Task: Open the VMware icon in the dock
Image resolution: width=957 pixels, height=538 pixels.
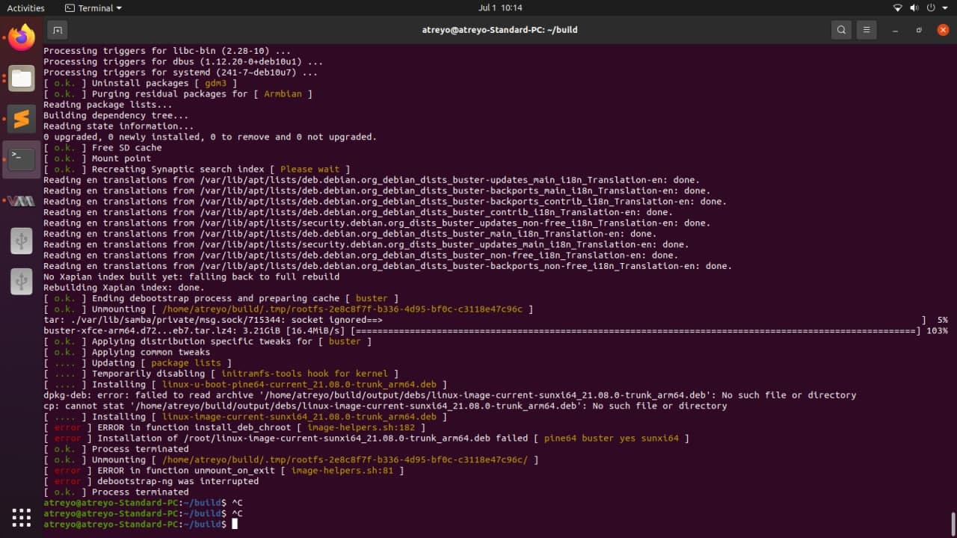Action: pos(22,200)
